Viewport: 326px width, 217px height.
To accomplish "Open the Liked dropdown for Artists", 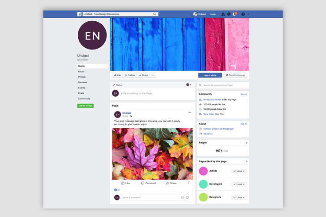I will [239, 171].
